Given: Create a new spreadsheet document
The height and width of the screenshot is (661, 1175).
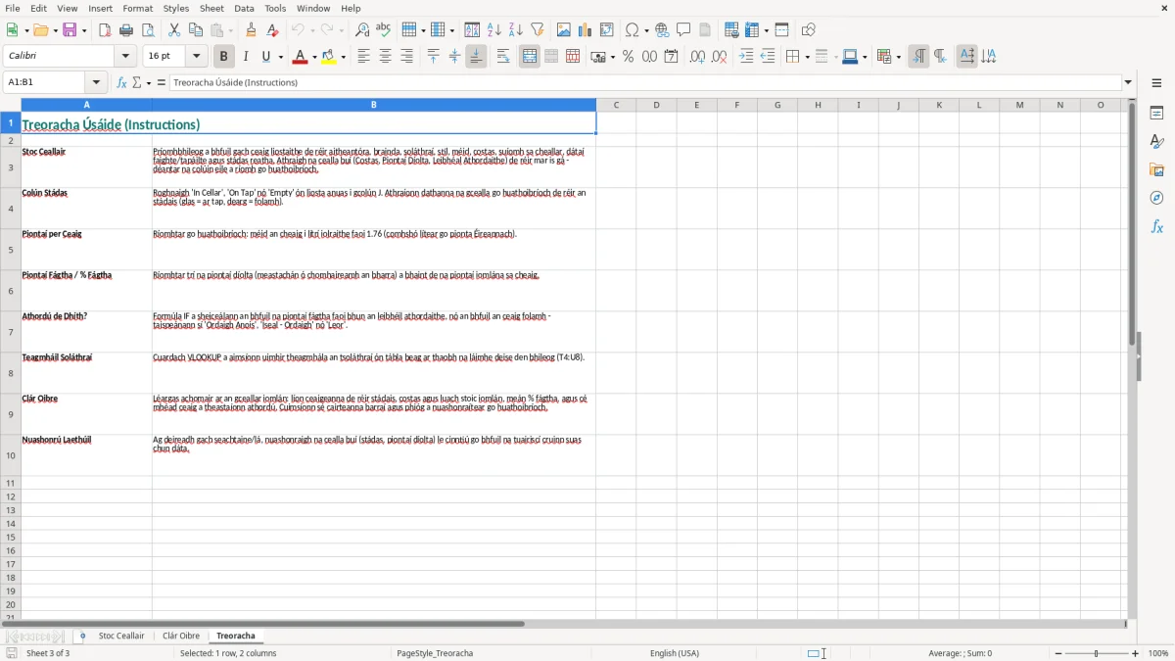Looking at the screenshot, I should tap(13, 30).
